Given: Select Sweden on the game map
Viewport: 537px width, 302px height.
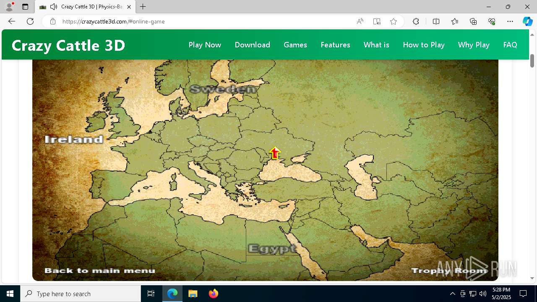Looking at the screenshot, I should point(223,89).
